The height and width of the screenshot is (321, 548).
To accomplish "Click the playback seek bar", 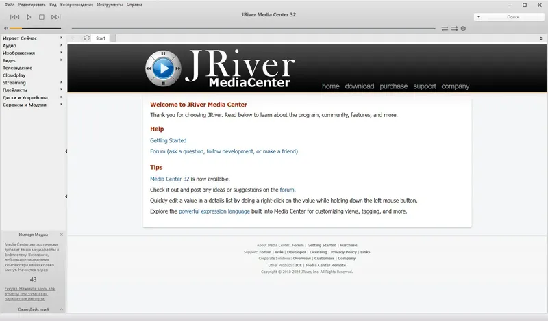I will coord(253,28).
